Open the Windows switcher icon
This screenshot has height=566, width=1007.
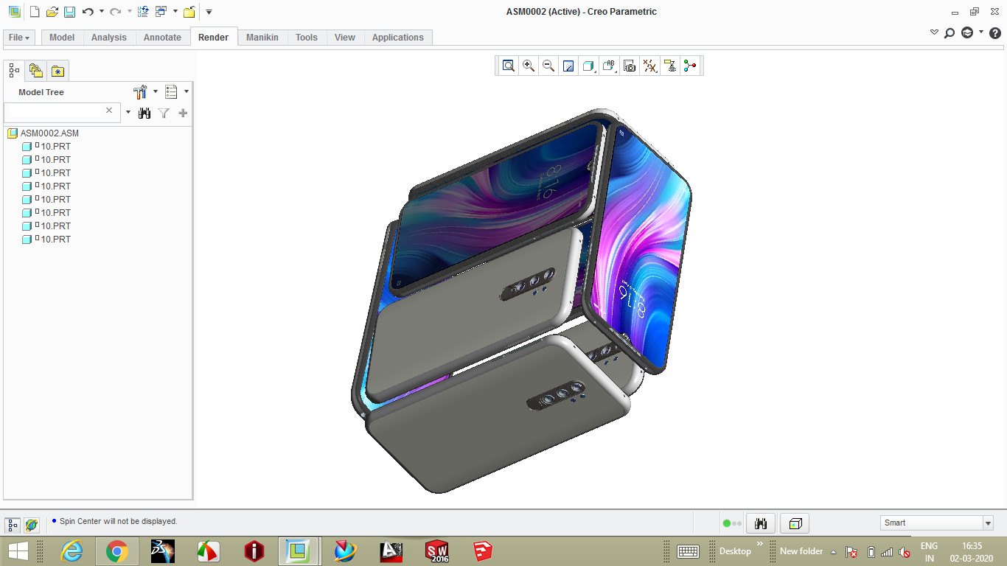pos(161,12)
